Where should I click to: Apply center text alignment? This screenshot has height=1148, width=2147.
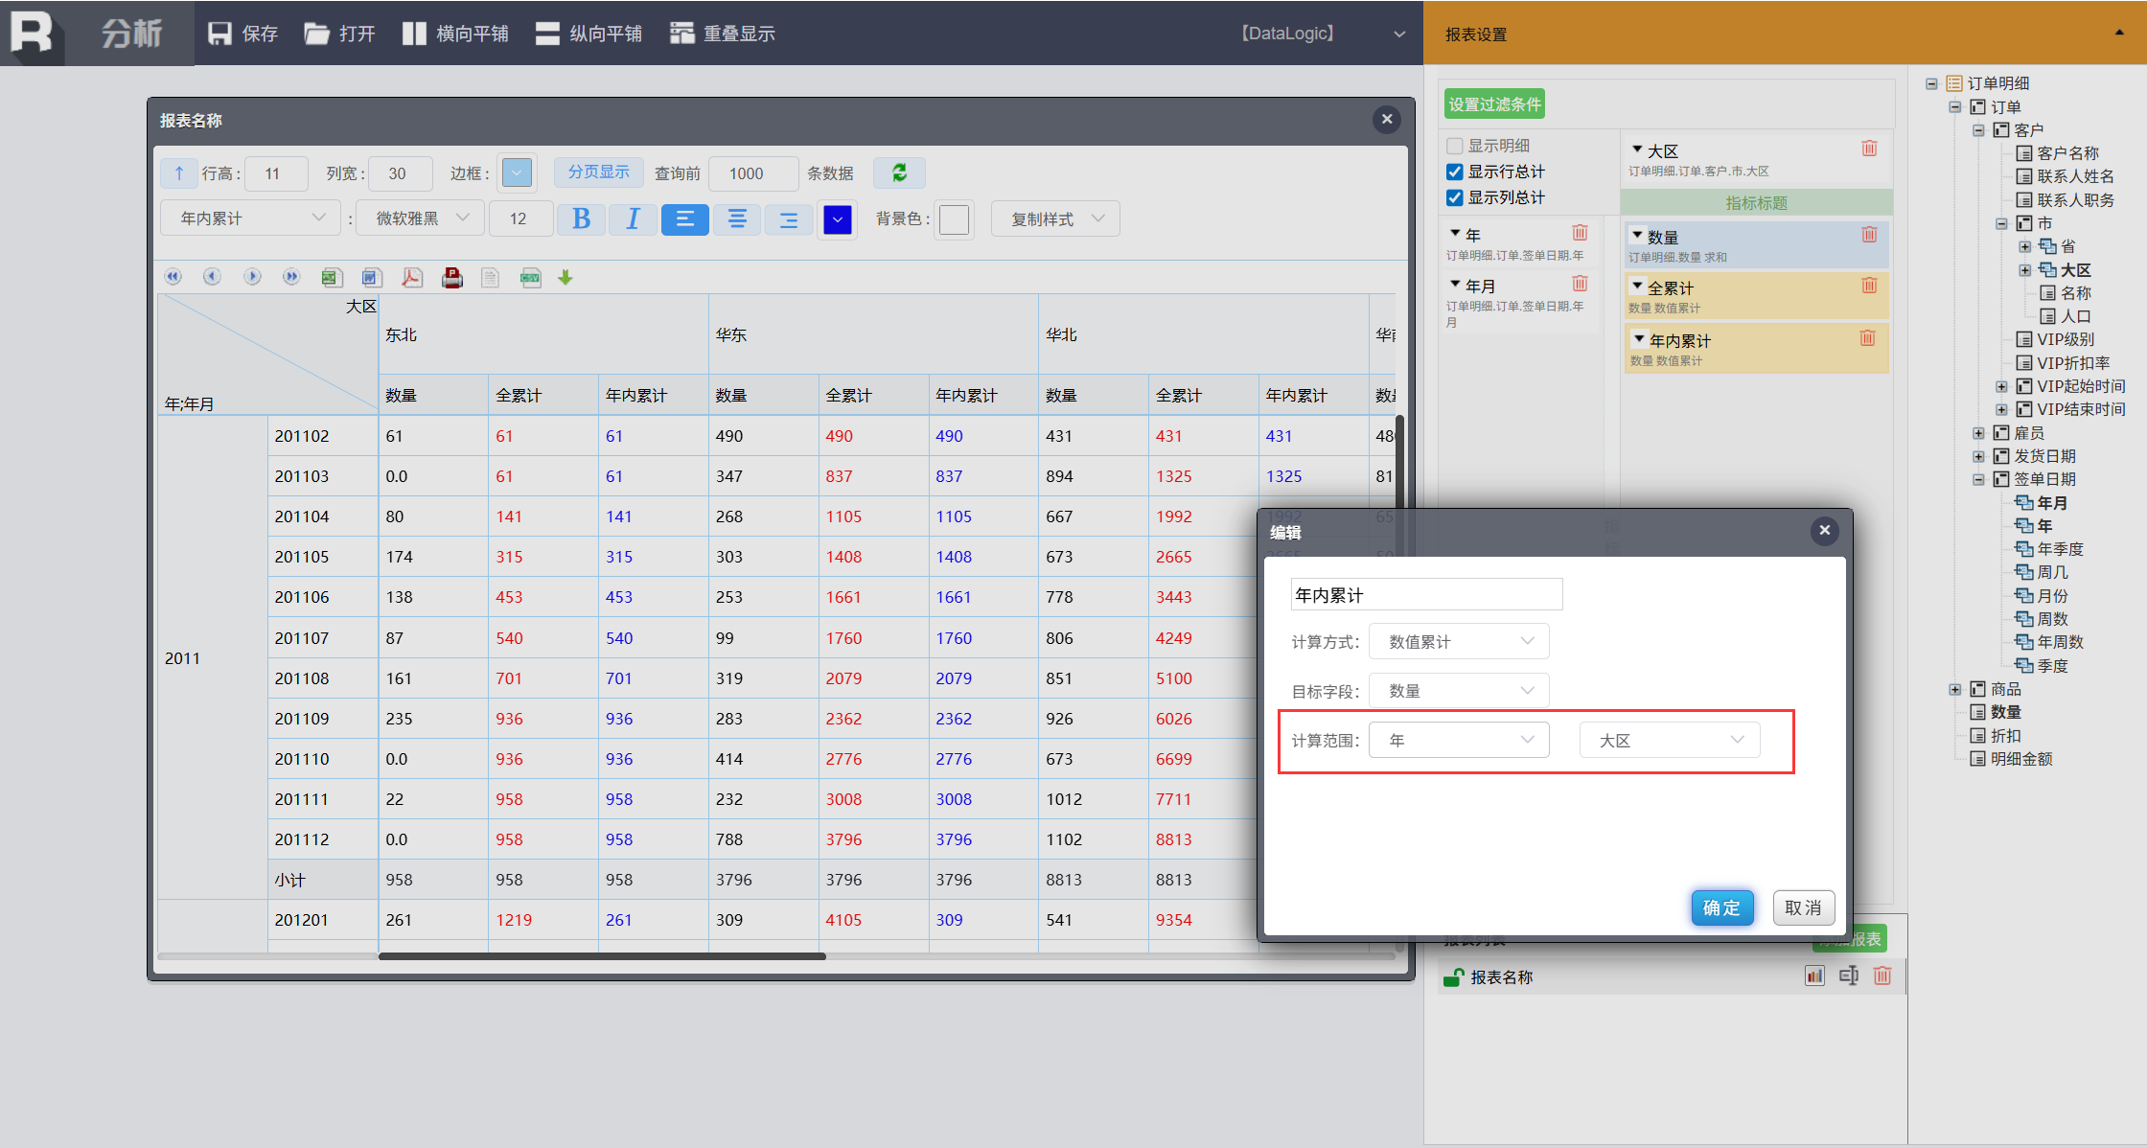click(x=737, y=219)
